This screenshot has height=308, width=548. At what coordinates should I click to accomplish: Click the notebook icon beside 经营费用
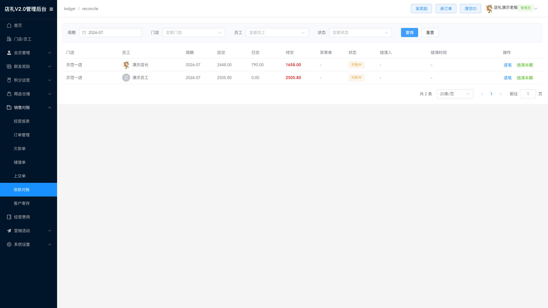tap(9, 217)
